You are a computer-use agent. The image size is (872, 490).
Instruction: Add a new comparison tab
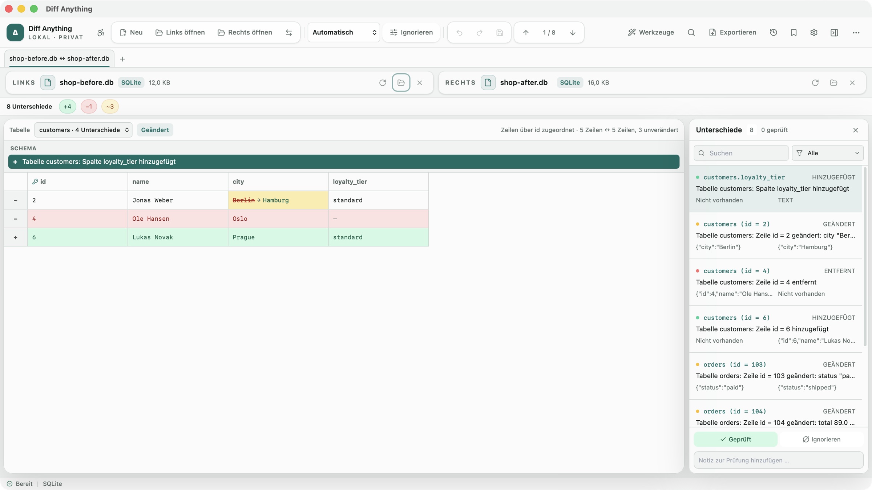point(122,59)
